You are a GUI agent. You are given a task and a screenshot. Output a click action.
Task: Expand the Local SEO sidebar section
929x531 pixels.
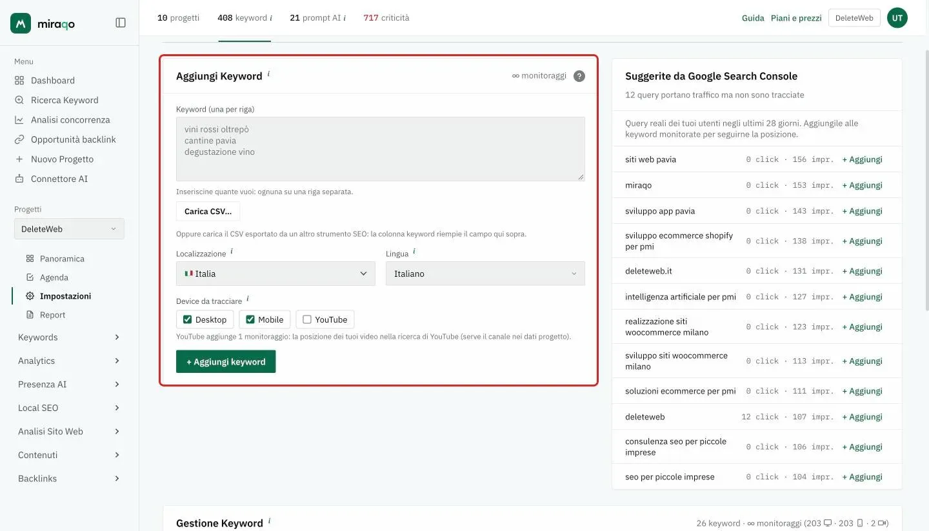(69, 408)
